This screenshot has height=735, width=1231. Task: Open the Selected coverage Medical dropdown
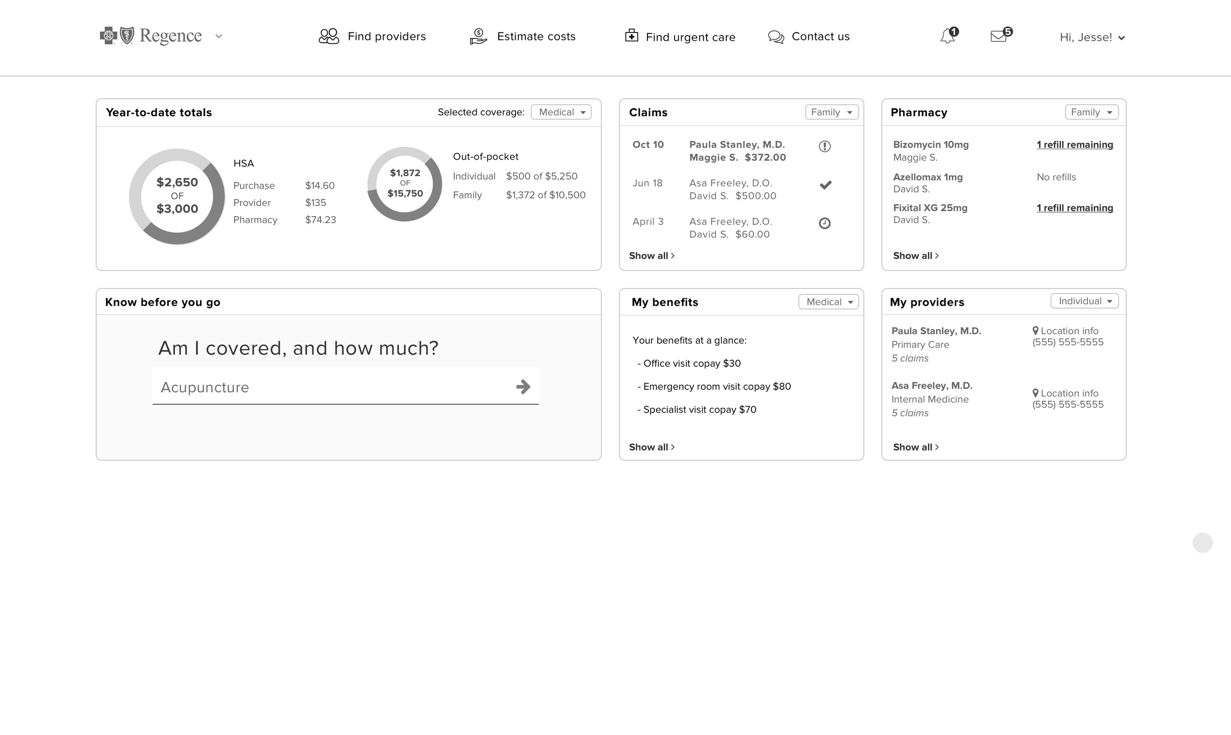pos(561,112)
